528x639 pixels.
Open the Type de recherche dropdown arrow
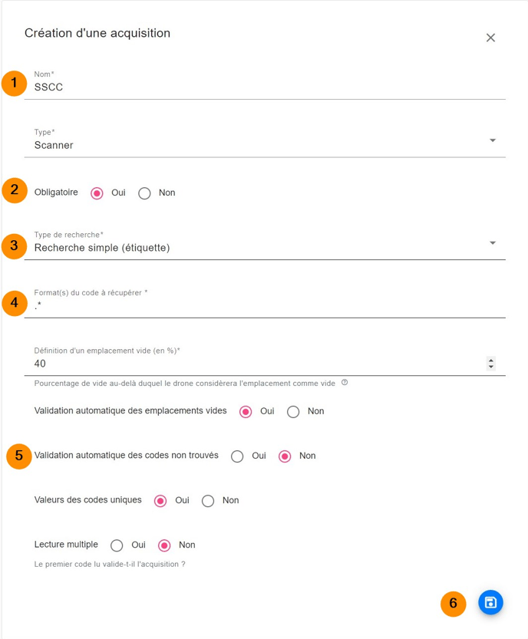(x=493, y=243)
